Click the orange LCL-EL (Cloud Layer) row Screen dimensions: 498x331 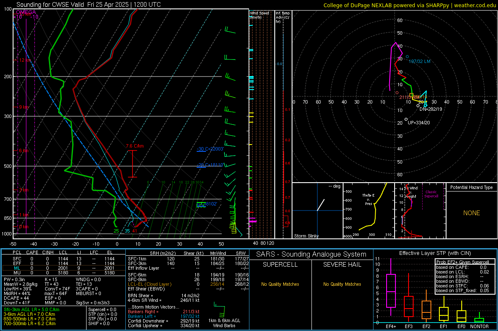(188, 284)
